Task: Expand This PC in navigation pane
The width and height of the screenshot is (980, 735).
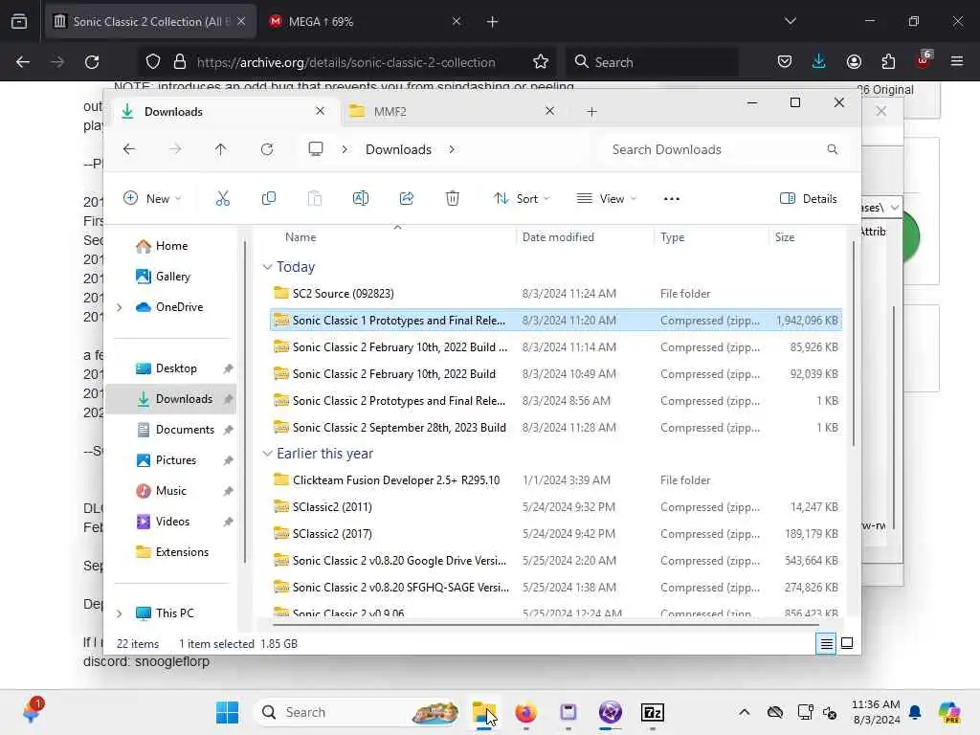Action: point(120,613)
